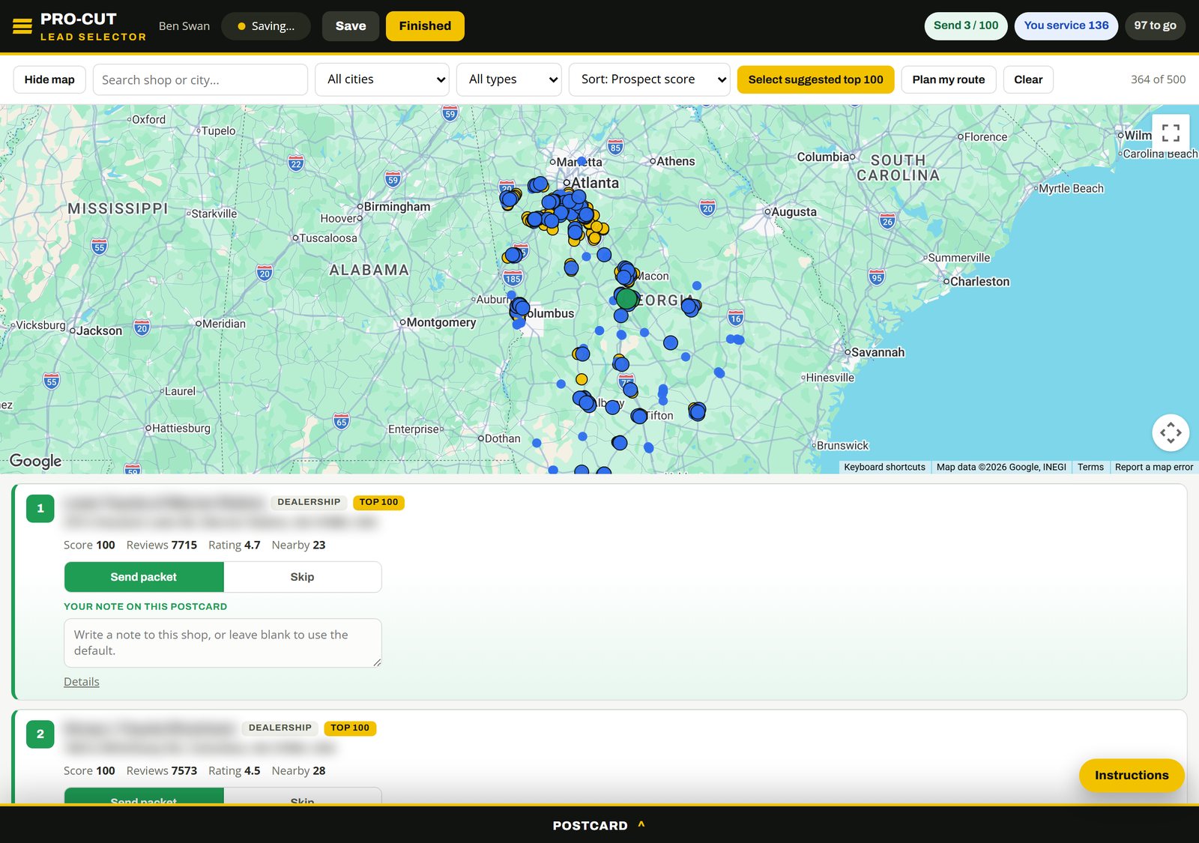Image resolution: width=1199 pixels, height=843 pixels.
Task: Click the map camera pan control
Action: click(x=1171, y=432)
